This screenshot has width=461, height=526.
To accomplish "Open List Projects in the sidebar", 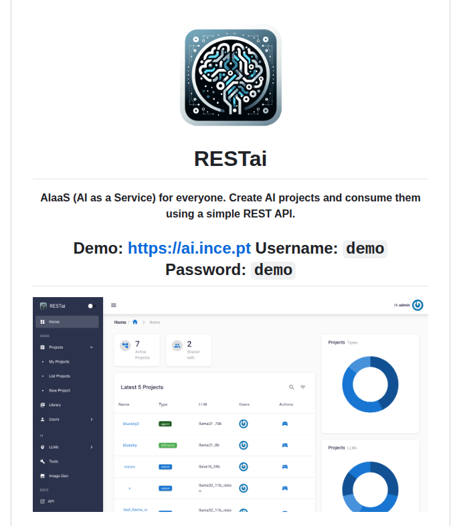I will [60, 376].
